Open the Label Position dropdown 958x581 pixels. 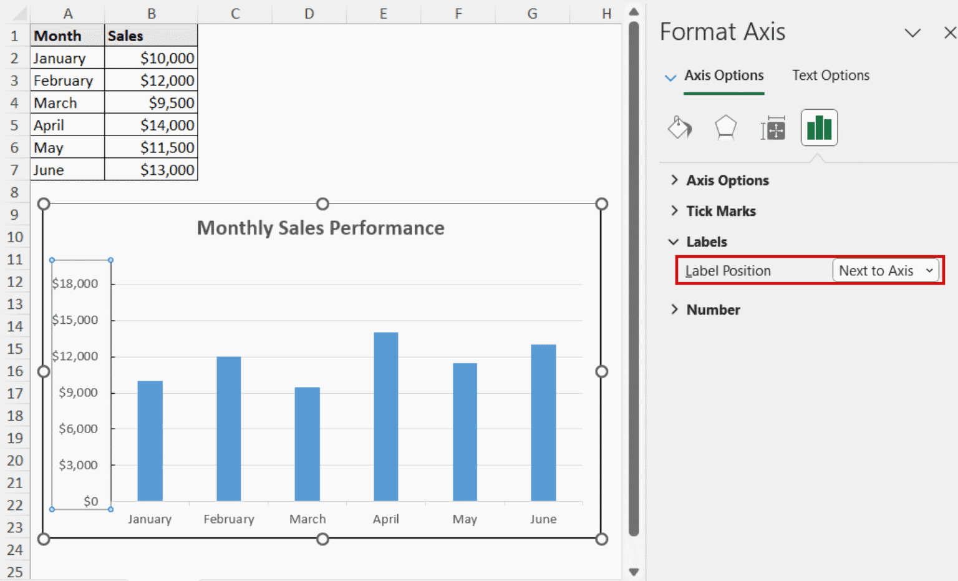point(886,270)
